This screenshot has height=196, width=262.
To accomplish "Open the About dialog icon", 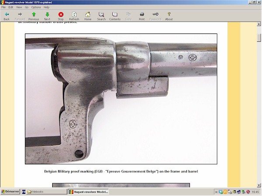I will tap(169, 14).
